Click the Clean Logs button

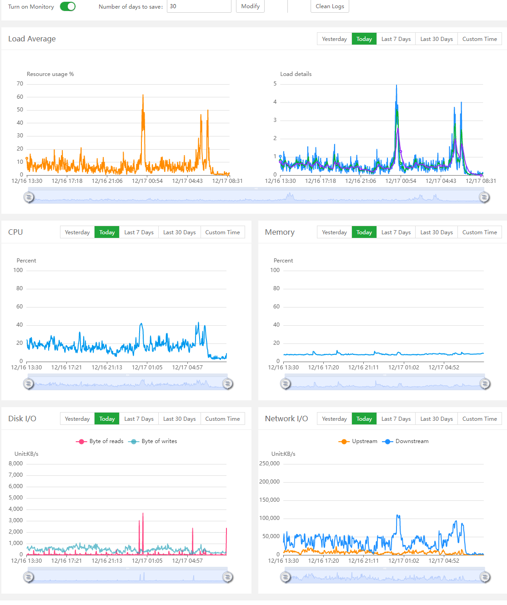330,6
